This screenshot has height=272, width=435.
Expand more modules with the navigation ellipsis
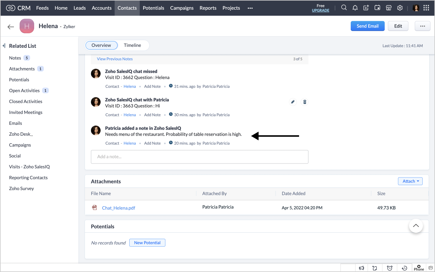[x=250, y=8]
